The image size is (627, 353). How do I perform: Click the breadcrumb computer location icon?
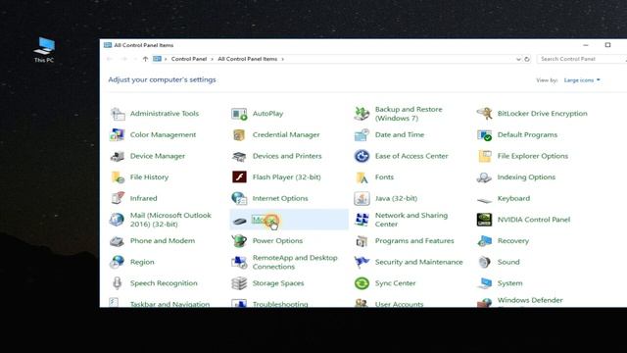click(x=157, y=59)
